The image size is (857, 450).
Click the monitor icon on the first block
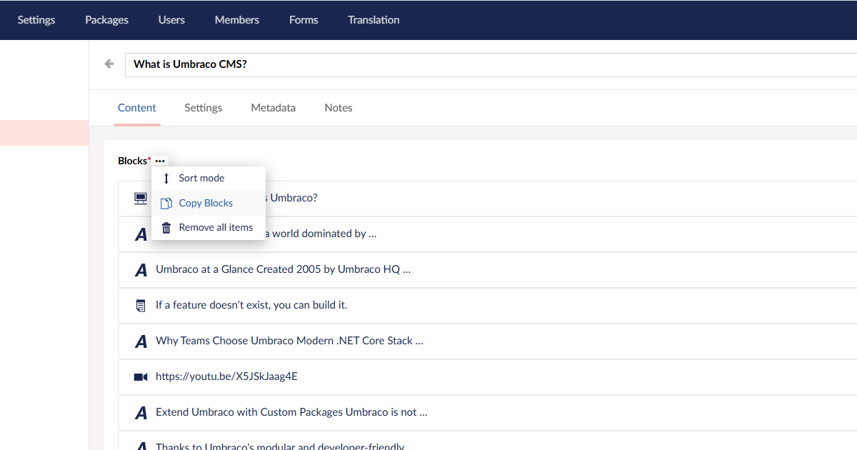tap(141, 198)
